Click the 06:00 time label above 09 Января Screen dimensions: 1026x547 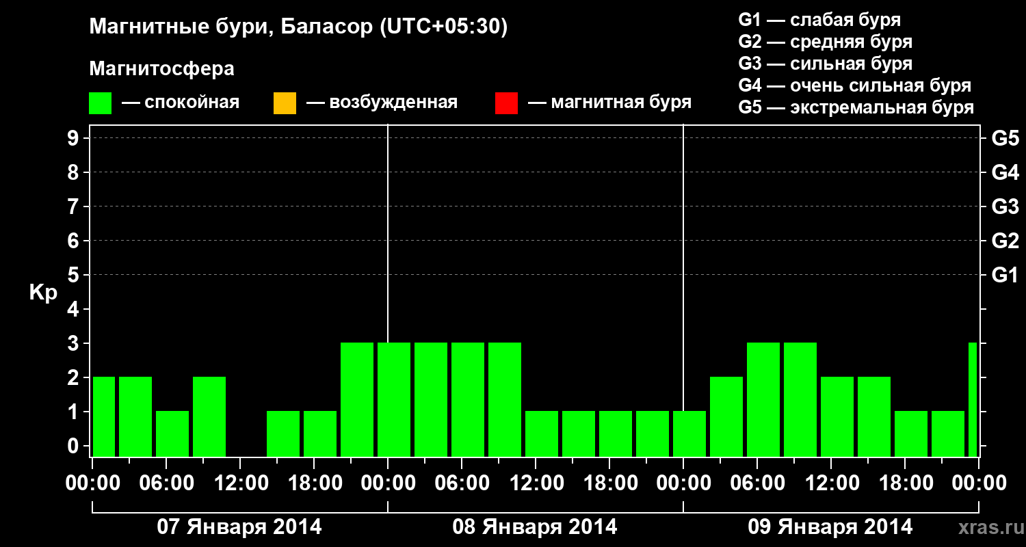757,483
